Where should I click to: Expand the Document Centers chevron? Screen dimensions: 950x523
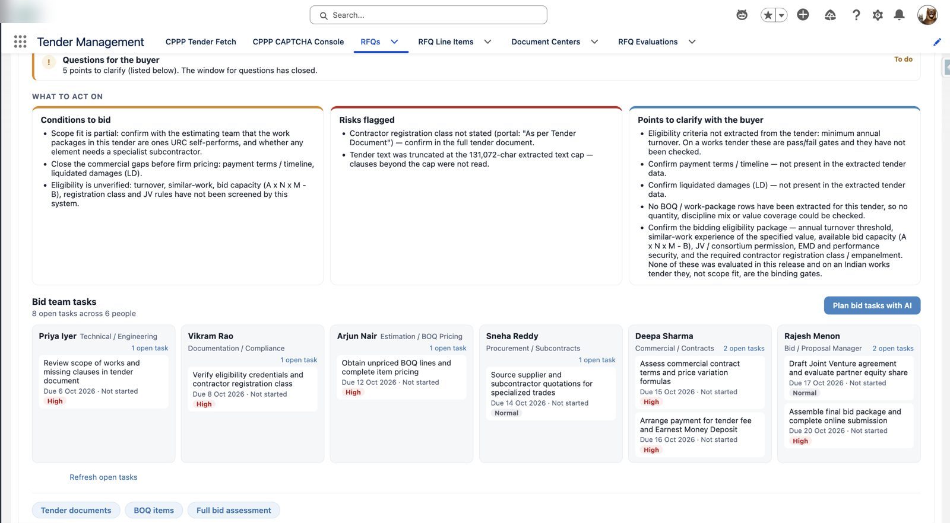pyautogui.click(x=594, y=42)
